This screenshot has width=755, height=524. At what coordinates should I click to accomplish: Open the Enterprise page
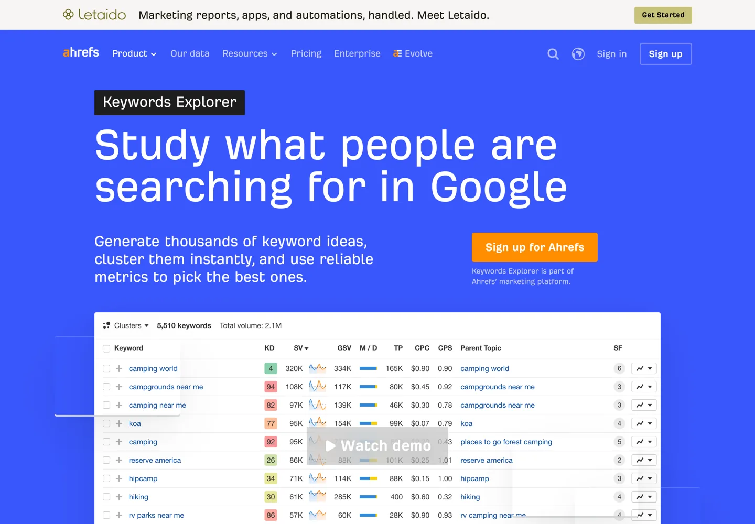pos(357,53)
